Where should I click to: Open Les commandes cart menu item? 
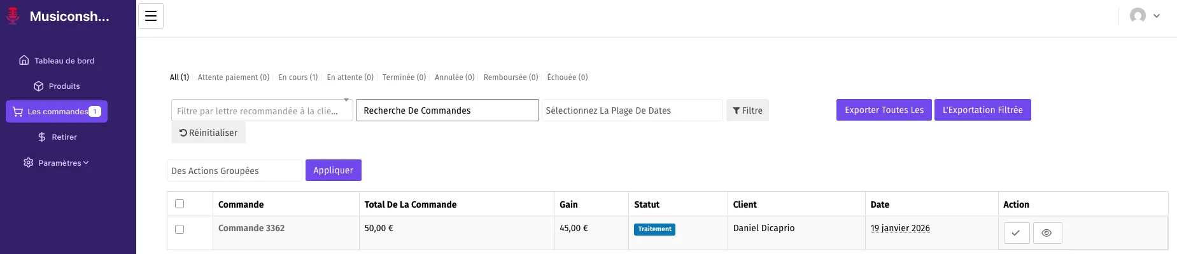pyautogui.click(x=57, y=112)
